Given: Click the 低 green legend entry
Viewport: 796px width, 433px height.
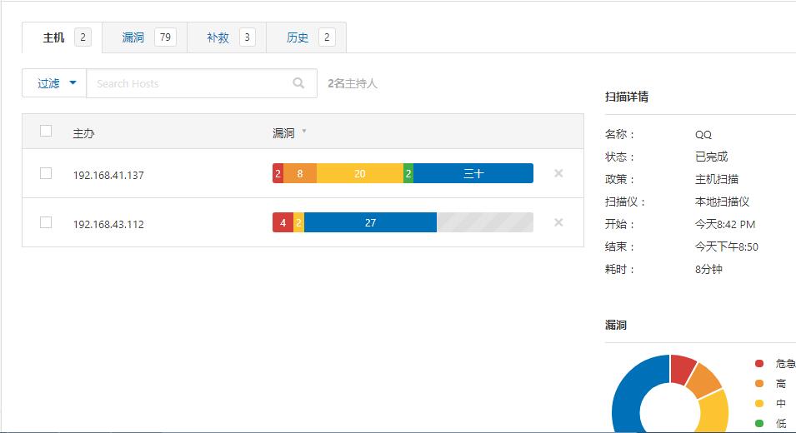Looking at the screenshot, I should (771, 423).
